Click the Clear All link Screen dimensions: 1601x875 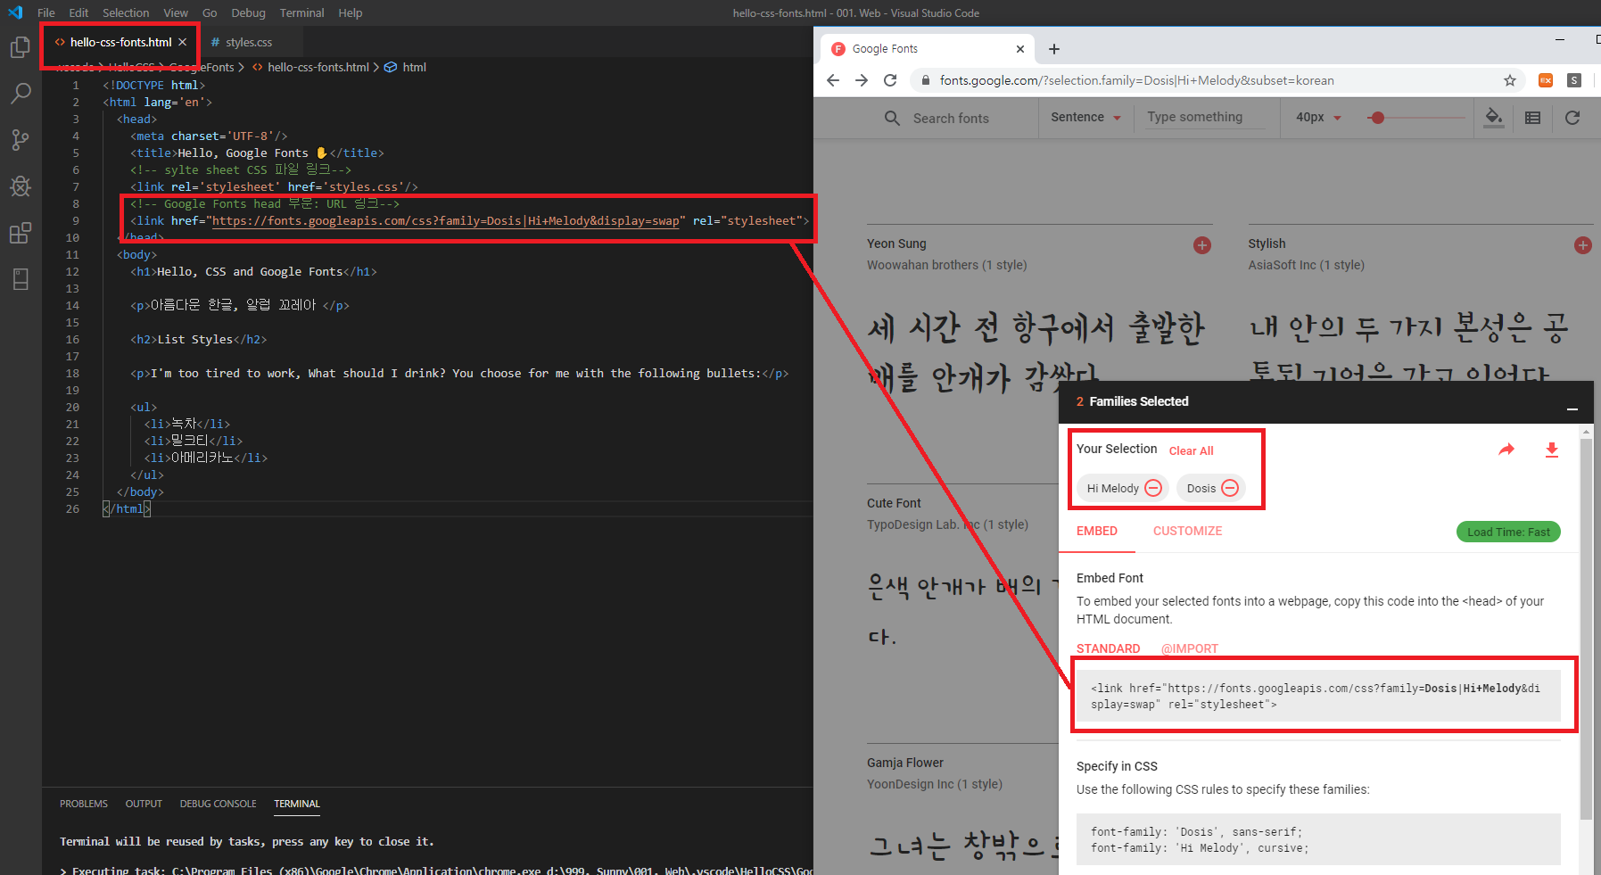(1192, 451)
